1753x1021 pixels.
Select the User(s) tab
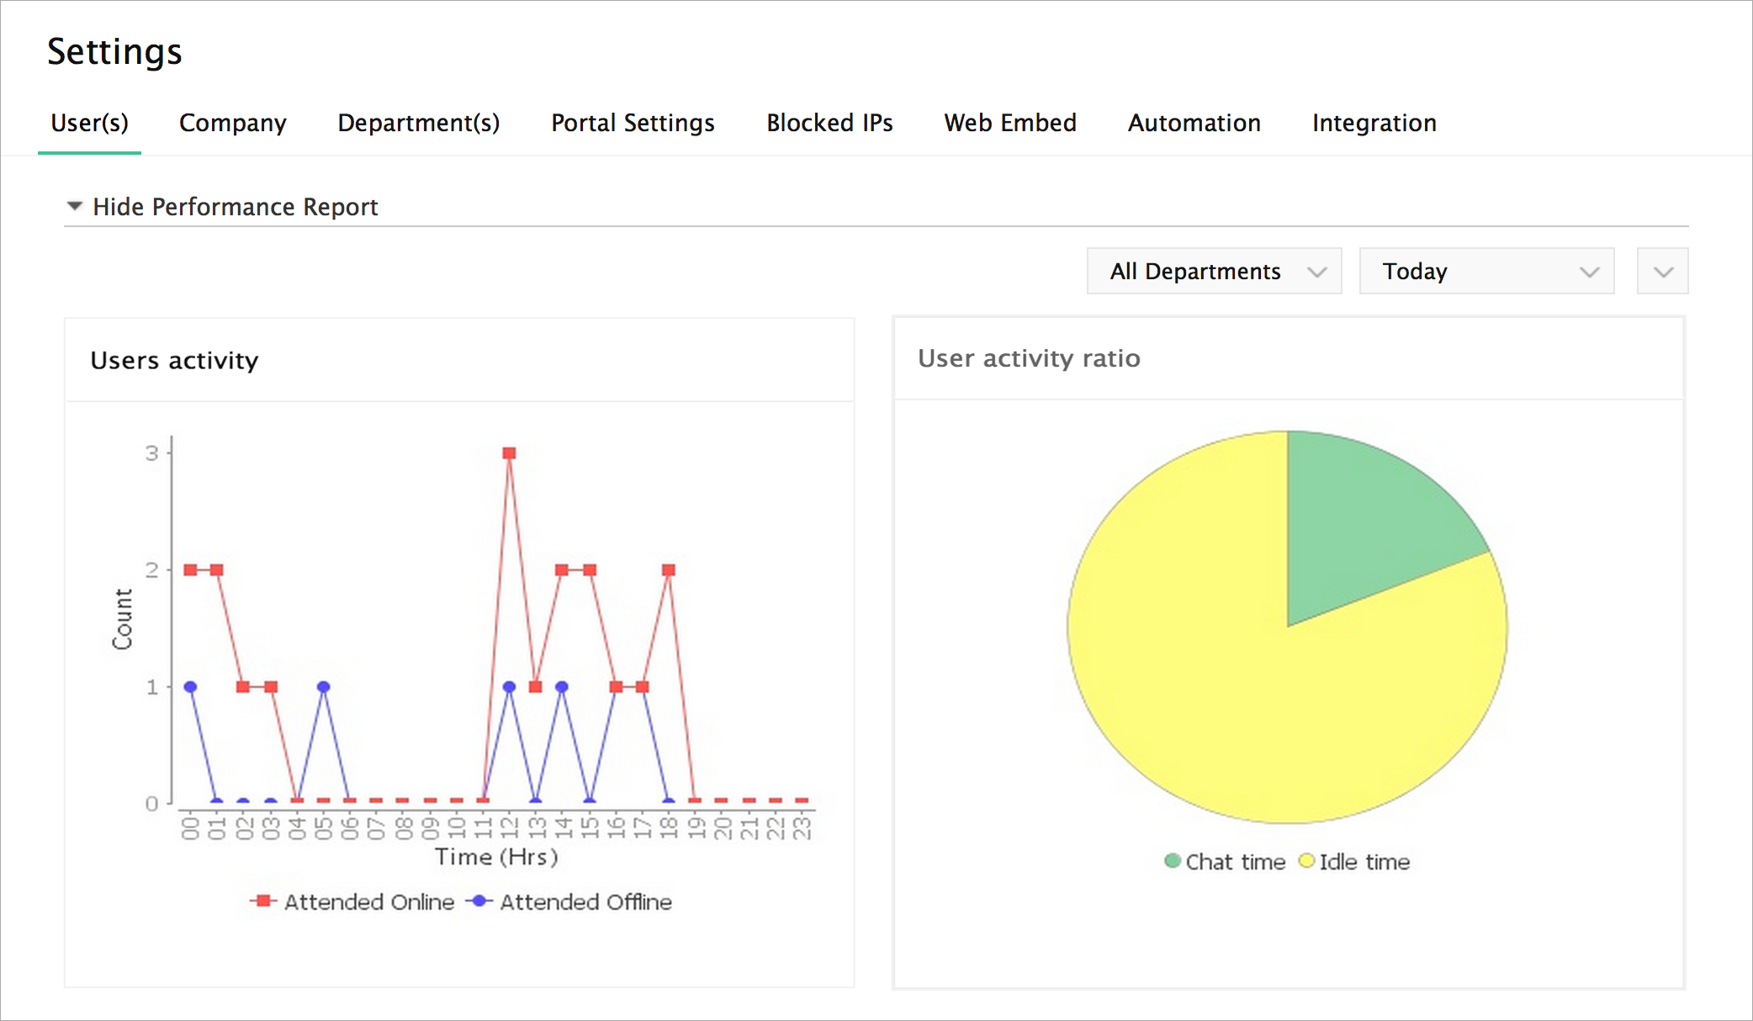pos(89,123)
